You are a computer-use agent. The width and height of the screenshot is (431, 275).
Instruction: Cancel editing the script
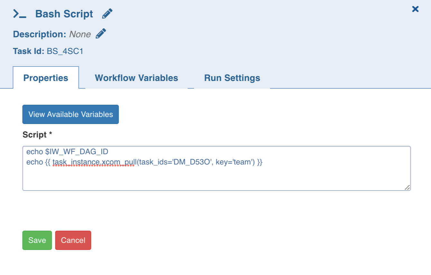73,240
